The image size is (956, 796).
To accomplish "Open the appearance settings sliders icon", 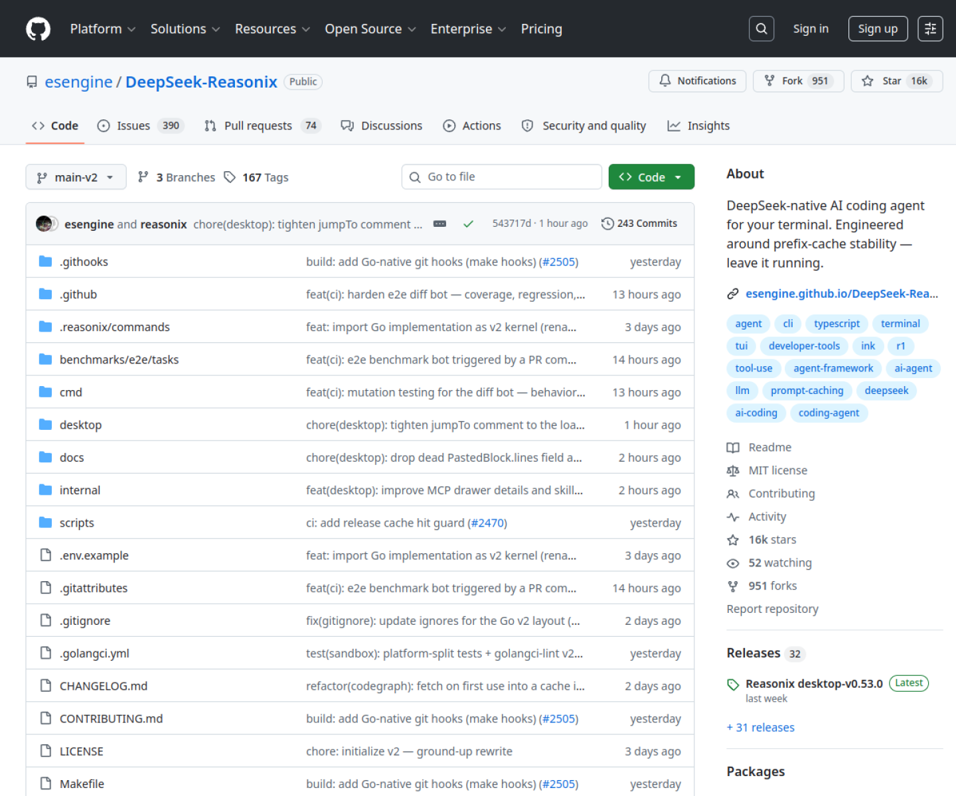I will [x=930, y=29].
